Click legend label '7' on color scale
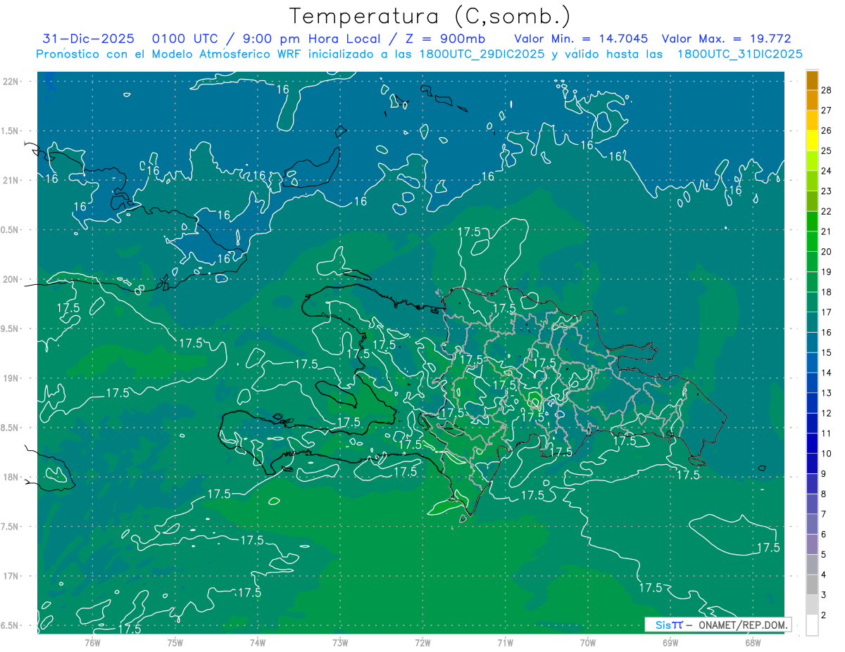 click(825, 514)
